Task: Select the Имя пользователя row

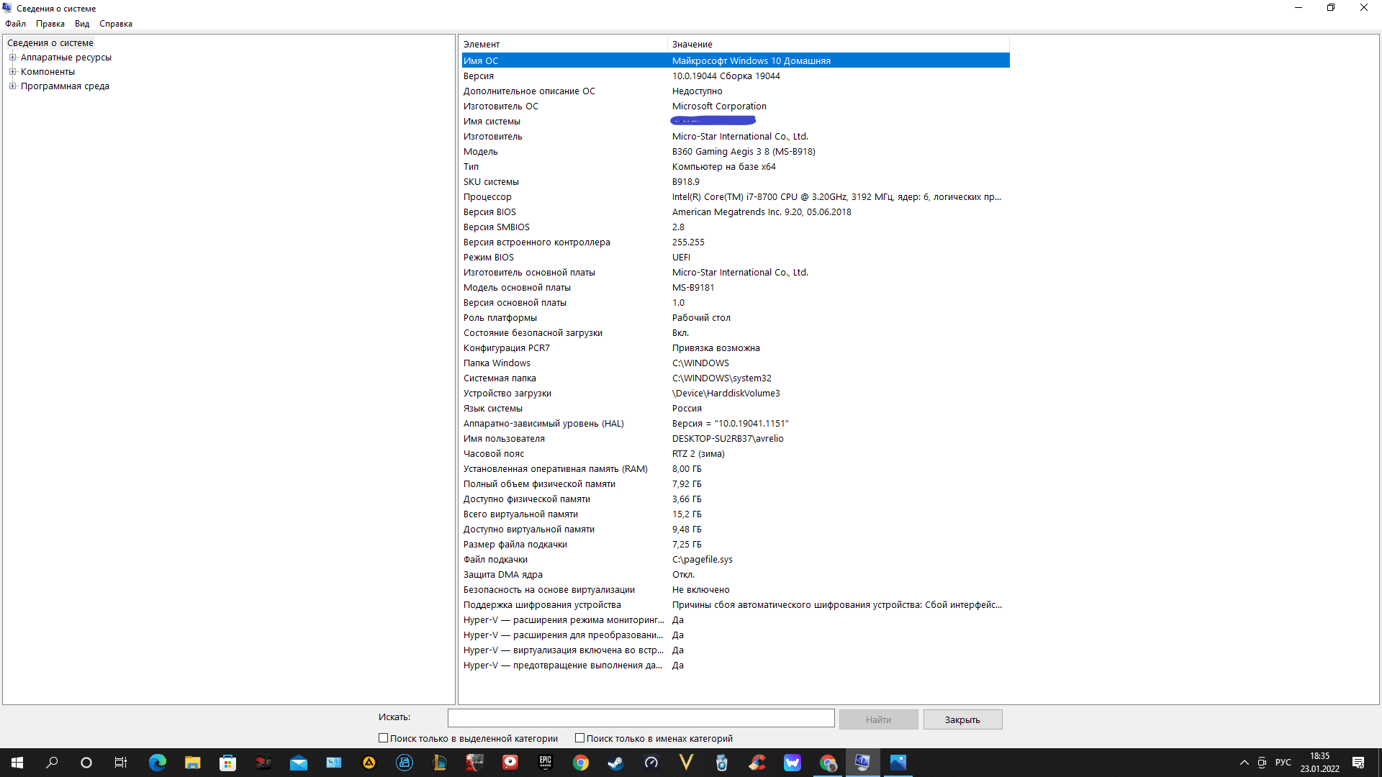Action: tap(735, 438)
